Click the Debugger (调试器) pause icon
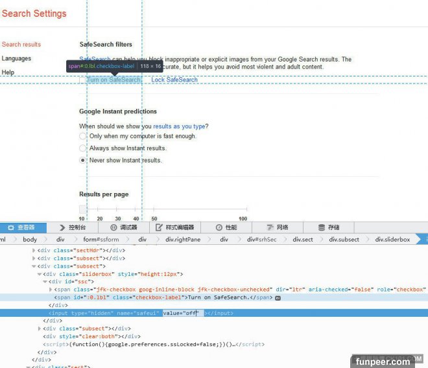This screenshot has width=428, height=368. pyautogui.click(x=113, y=227)
